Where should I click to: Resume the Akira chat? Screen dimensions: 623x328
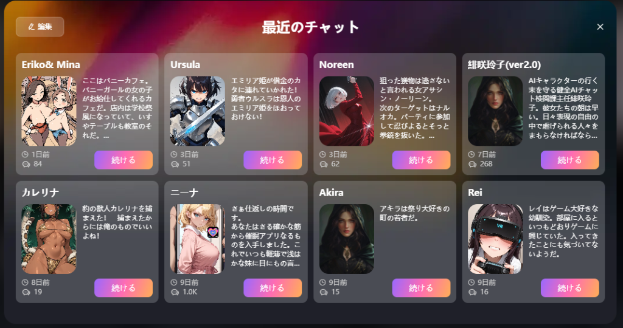click(x=421, y=288)
